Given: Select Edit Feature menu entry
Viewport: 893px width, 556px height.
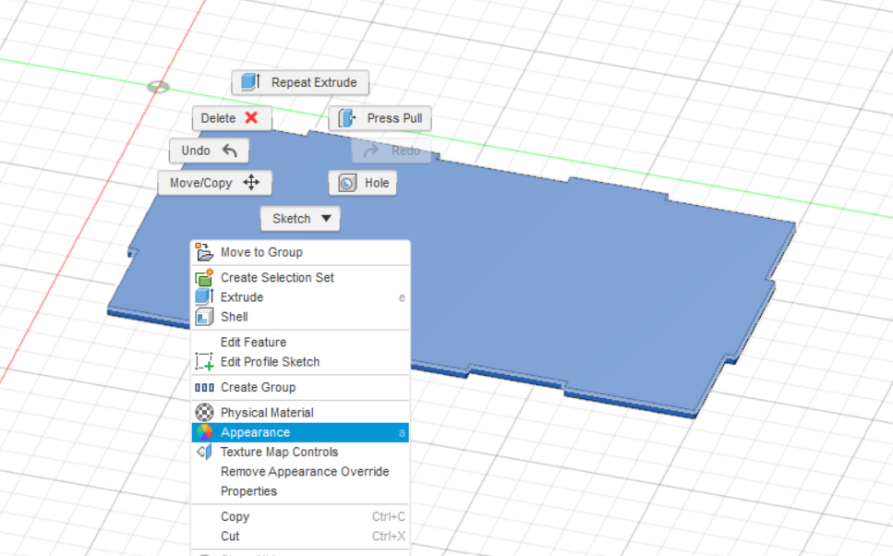Looking at the screenshot, I should [x=300, y=343].
